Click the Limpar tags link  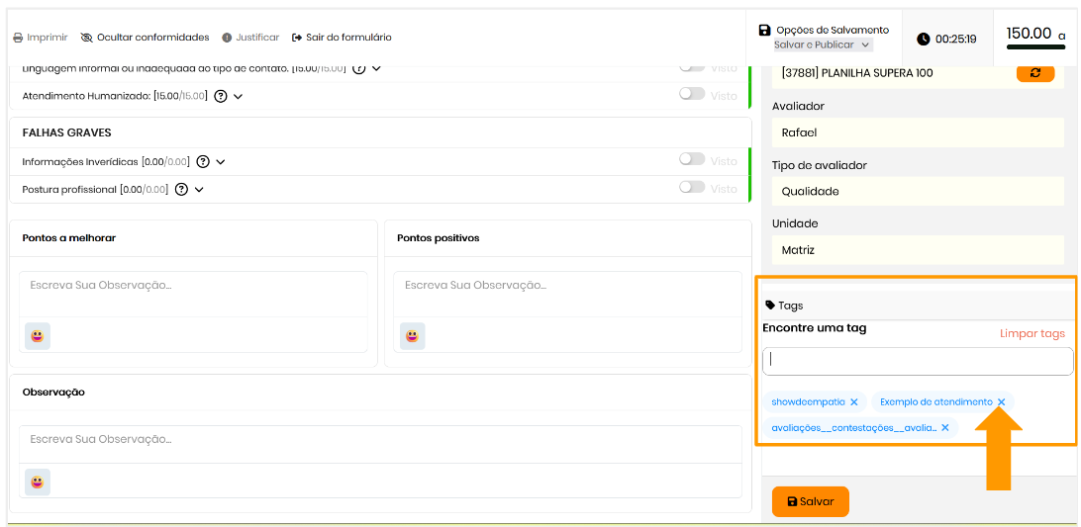[x=1032, y=333]
